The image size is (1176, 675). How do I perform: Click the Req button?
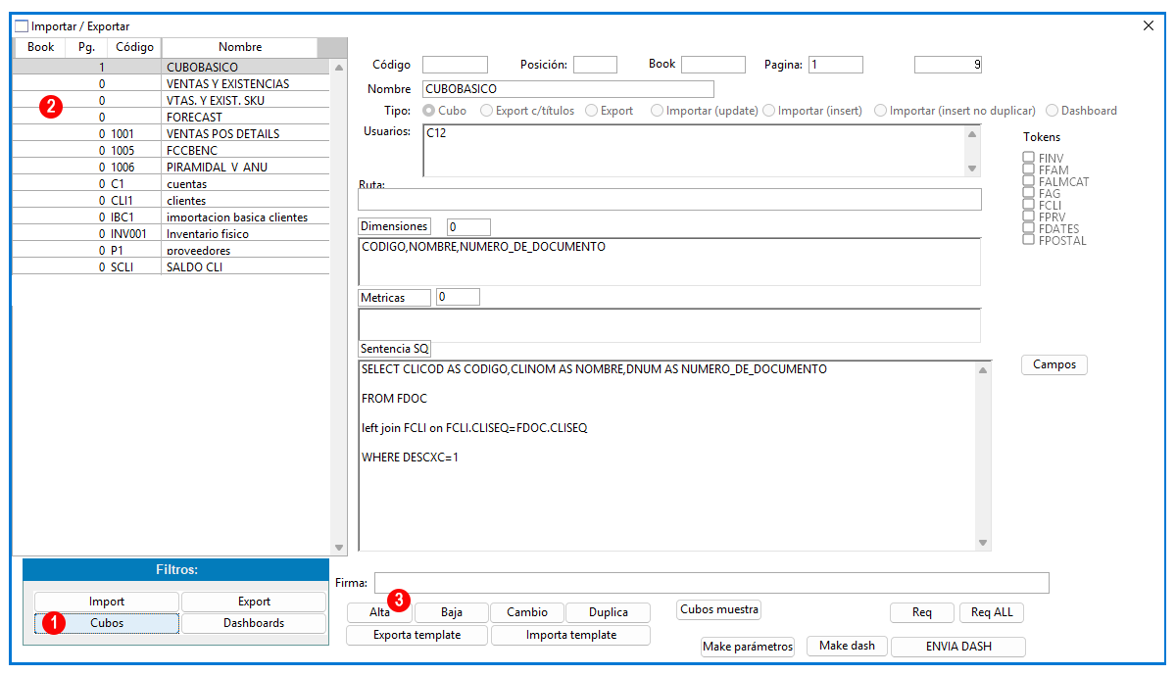(922, 612)
